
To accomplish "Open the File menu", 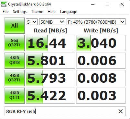I will click(x=5, y=12).
